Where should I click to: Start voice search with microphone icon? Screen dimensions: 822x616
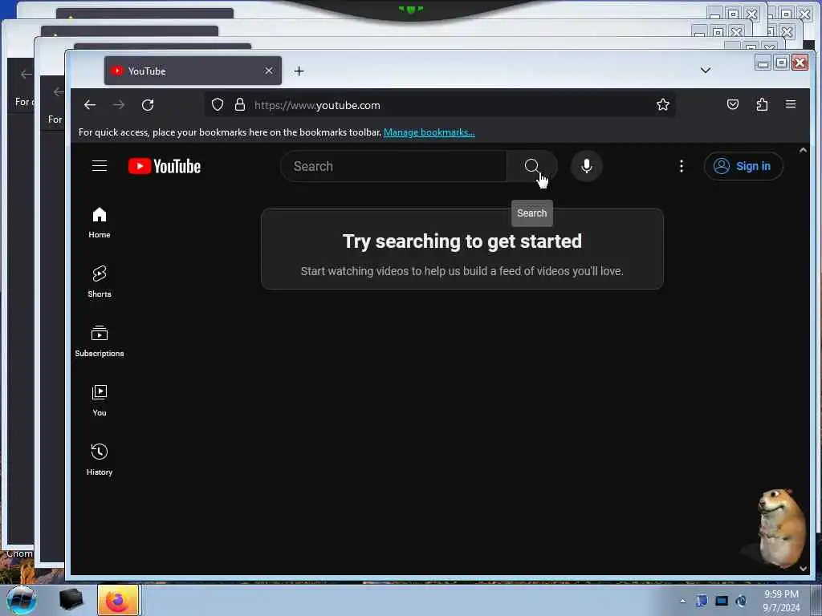tap(586, 166)
